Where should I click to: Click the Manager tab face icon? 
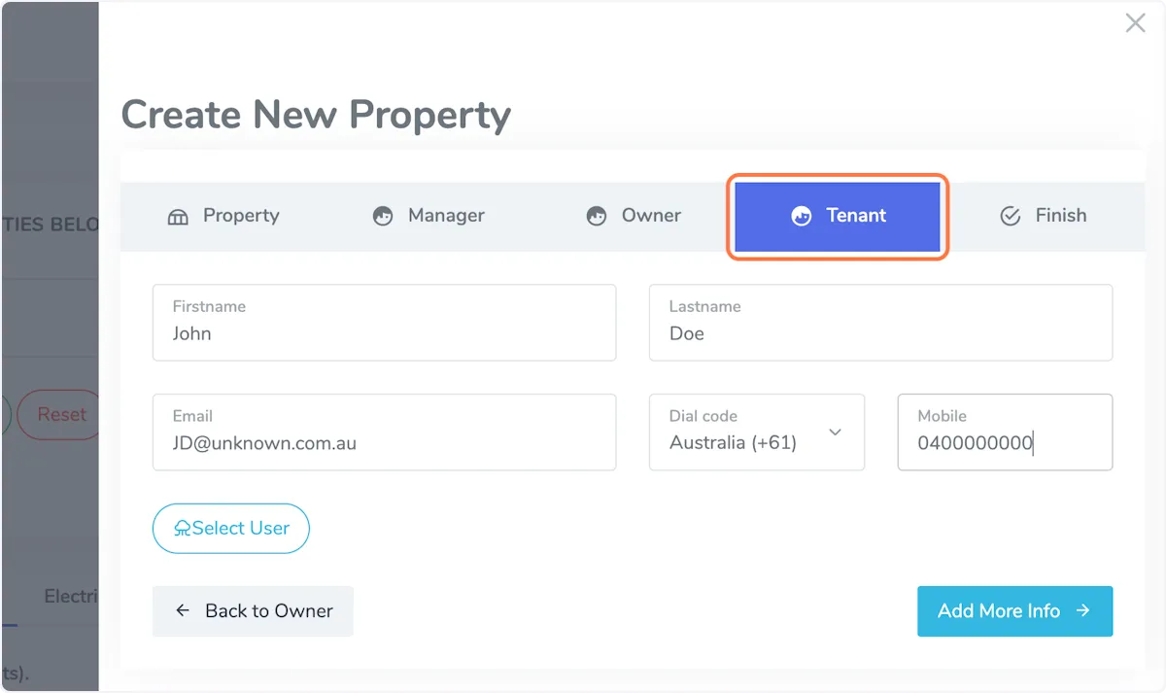383,217
